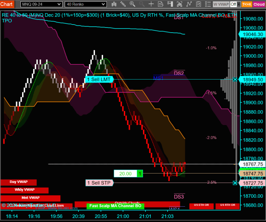Select the drawing tools pencil icon
Viewport: 266px width, 222px height.
click(123, 4)
